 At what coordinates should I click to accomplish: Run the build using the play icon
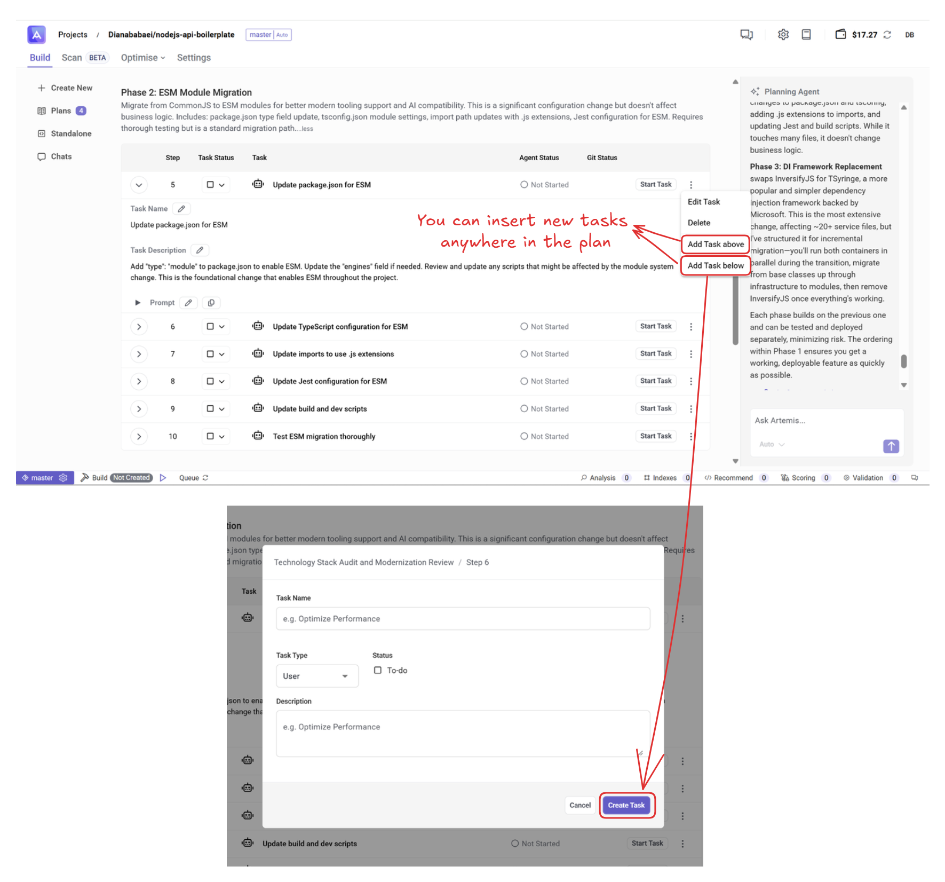pos(163,478)
